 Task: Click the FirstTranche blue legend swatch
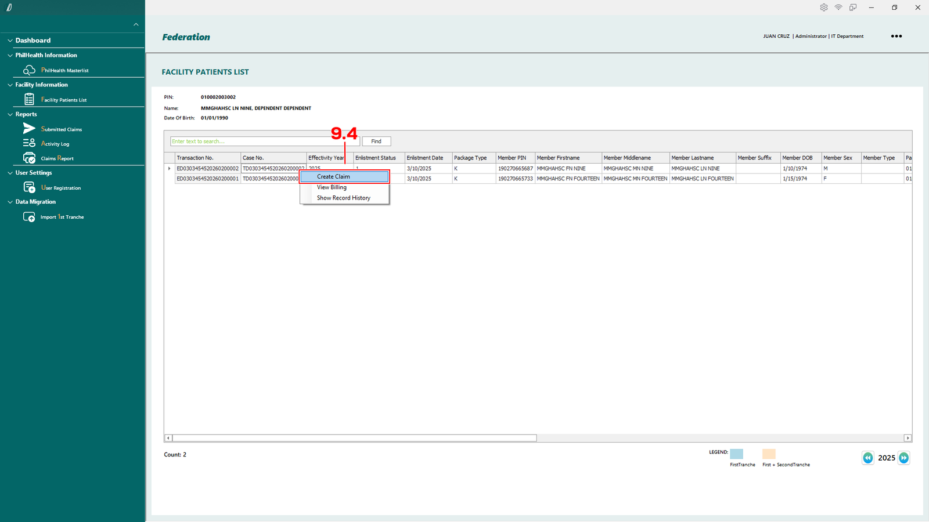736,454
